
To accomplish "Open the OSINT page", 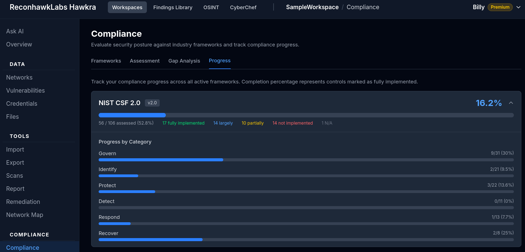I will click(x=211, y=8).
